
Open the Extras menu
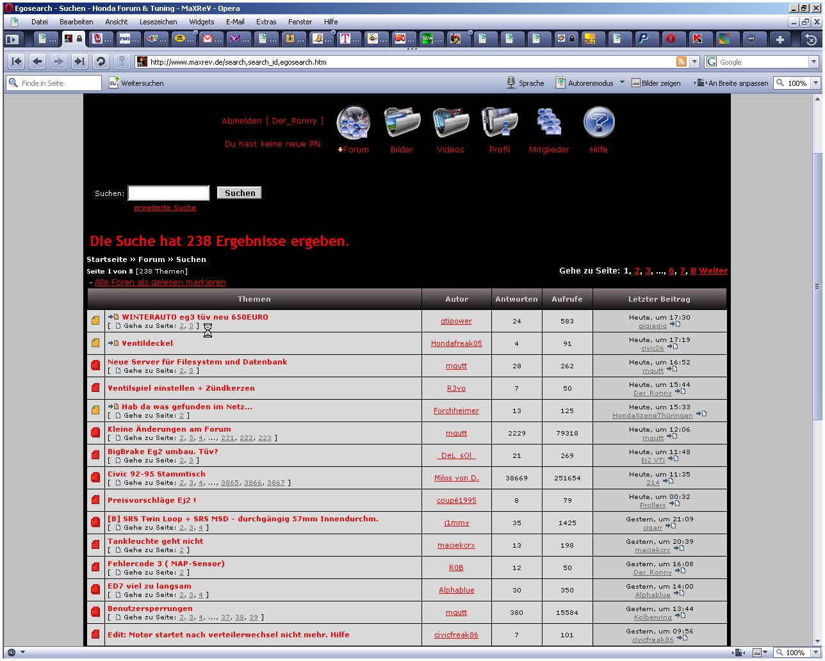[x=266, y=22]
